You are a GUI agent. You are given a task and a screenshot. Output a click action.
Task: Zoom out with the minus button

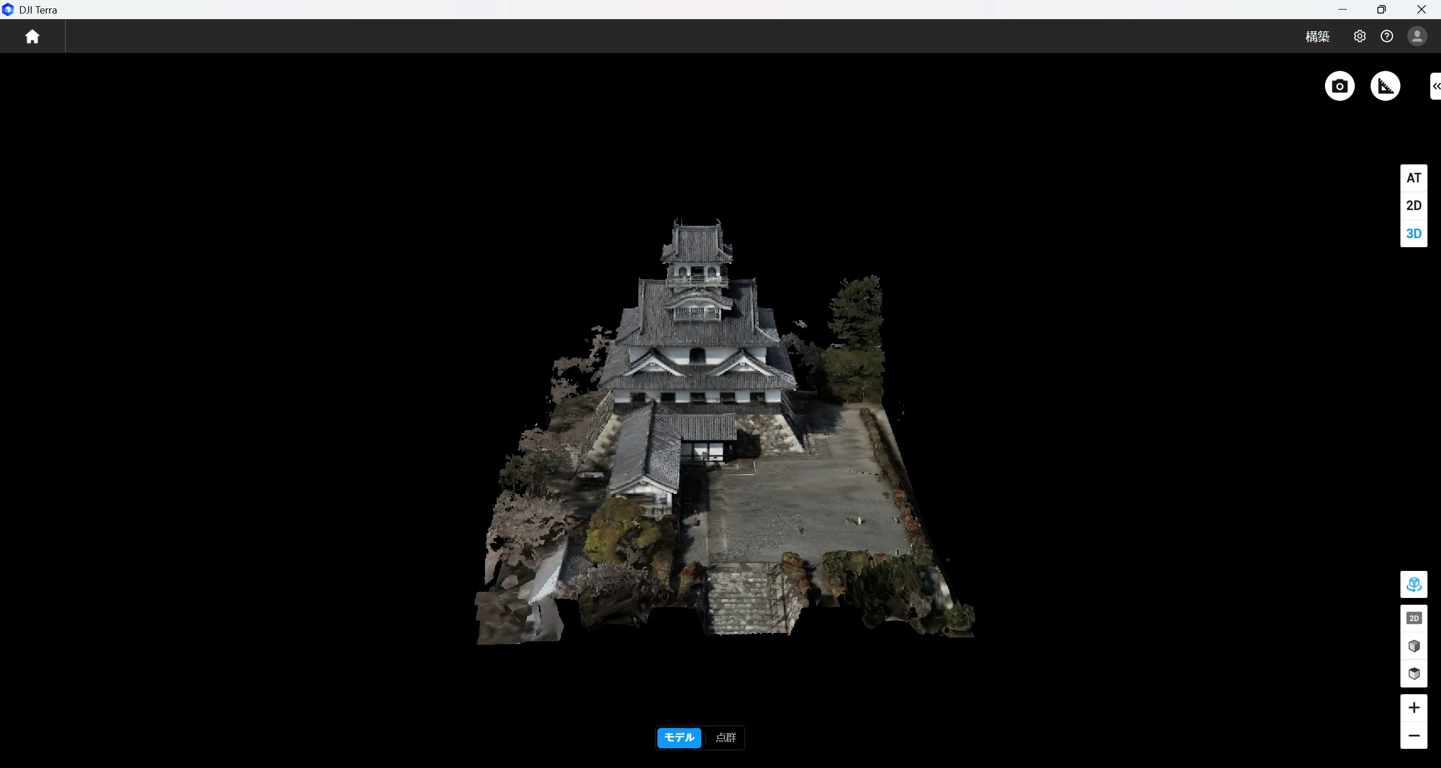[x=1413, y=735]
